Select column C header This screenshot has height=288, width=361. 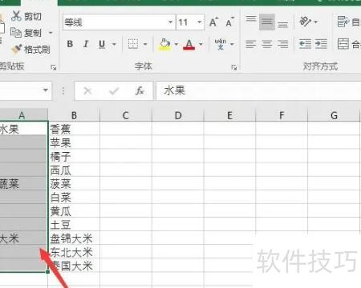126,115
